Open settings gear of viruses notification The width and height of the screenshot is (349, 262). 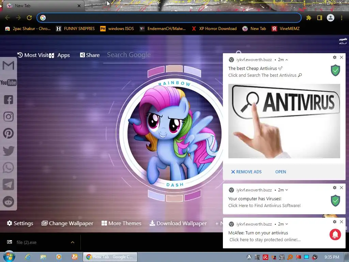coord(335,188)
